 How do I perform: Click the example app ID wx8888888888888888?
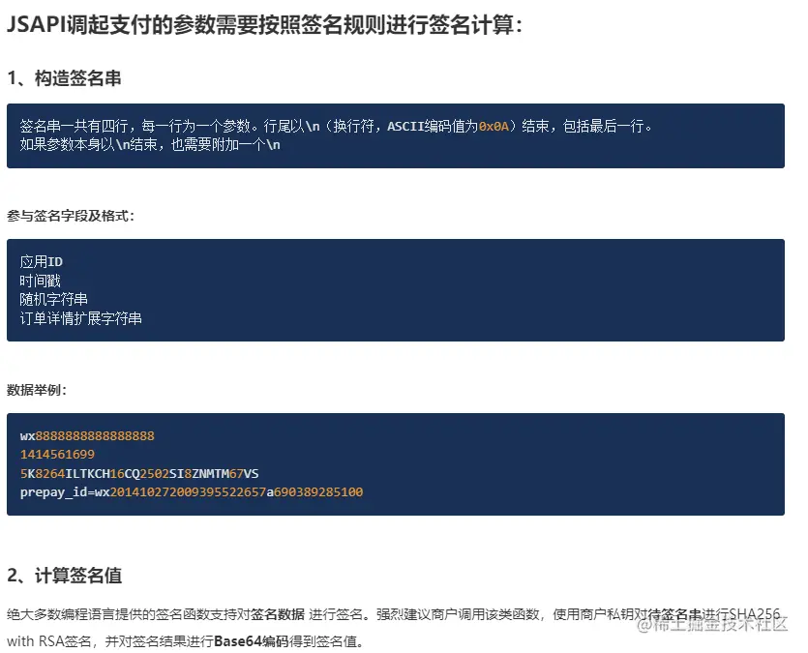(x=87, y=435)
